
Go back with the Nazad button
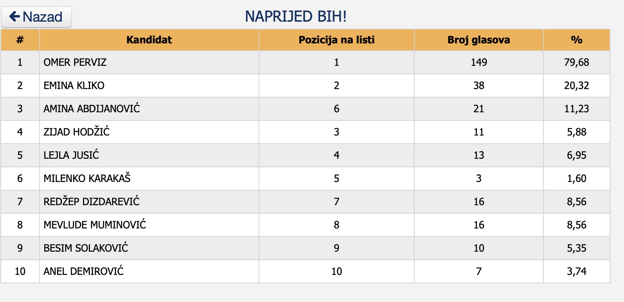36,17
